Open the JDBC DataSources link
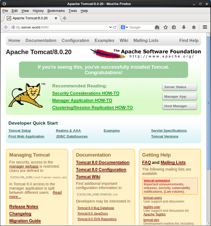The image size is (211, 226). [x=72, y=136]
